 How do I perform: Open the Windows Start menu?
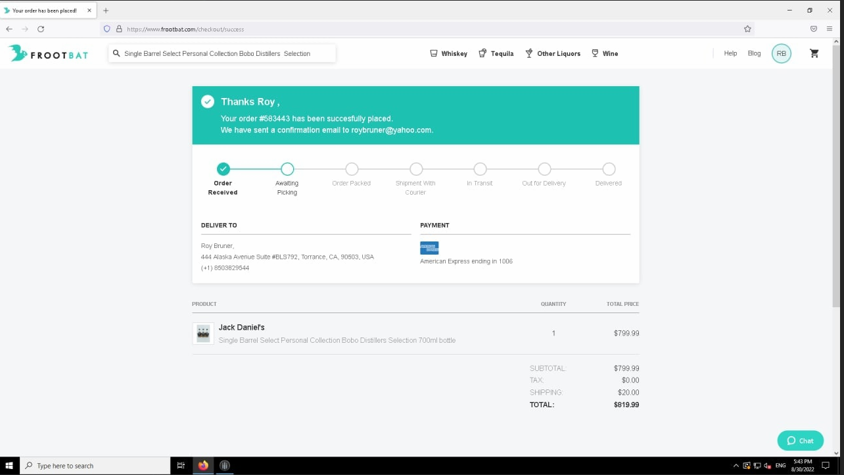[x=9, y=466]
